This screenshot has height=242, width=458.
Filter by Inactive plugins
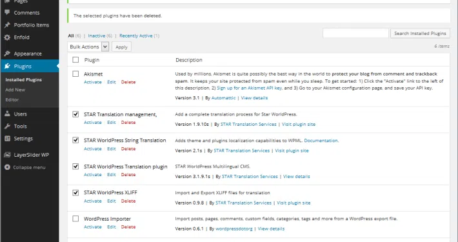point(97,35)
